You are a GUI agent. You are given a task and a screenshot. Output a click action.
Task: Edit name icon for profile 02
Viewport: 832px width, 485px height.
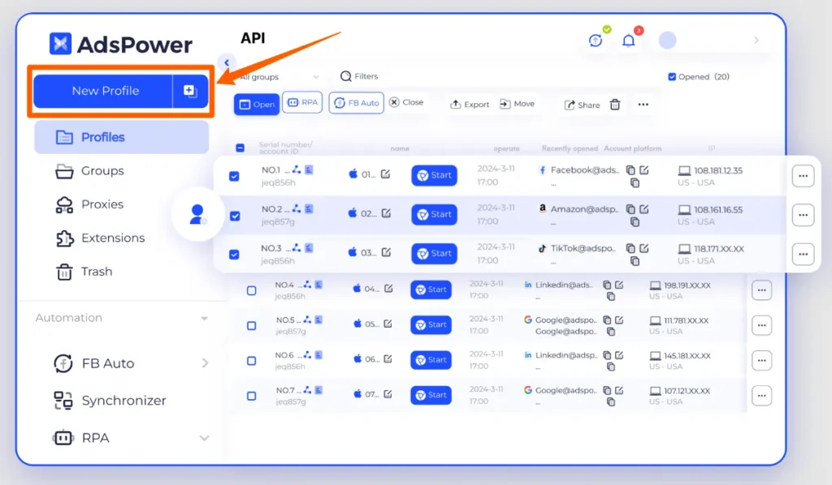[386, 212]
